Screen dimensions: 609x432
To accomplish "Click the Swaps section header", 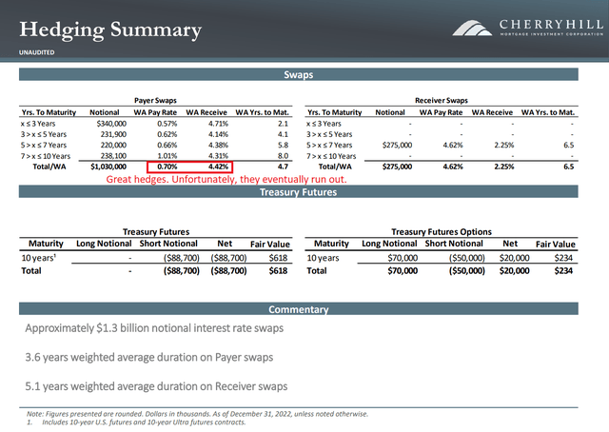I will click(x=298, y=74).
